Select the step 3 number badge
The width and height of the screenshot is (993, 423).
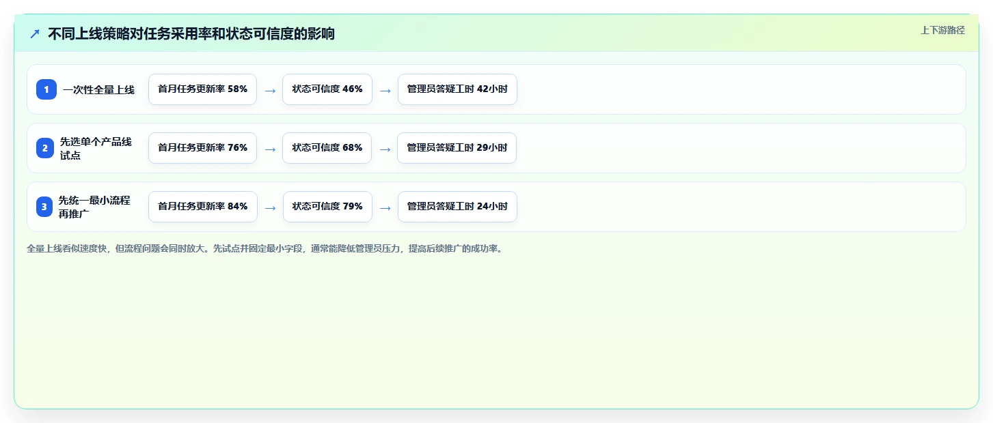click(44, 207)
